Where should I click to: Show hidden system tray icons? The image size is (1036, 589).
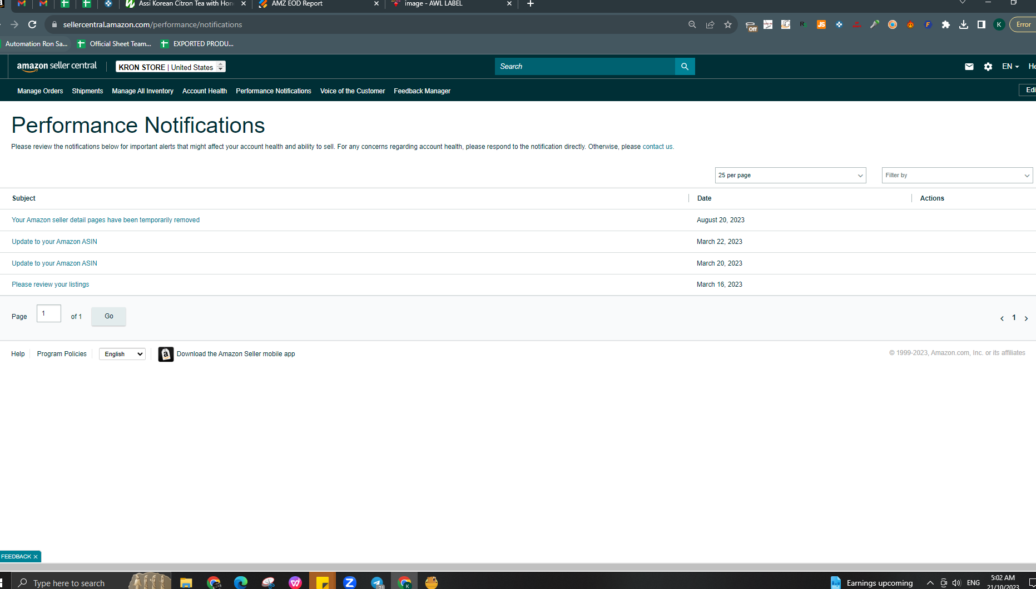click(930, 583)
